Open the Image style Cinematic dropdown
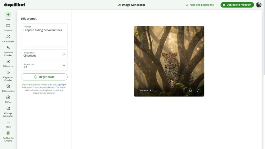 (44, 54)
